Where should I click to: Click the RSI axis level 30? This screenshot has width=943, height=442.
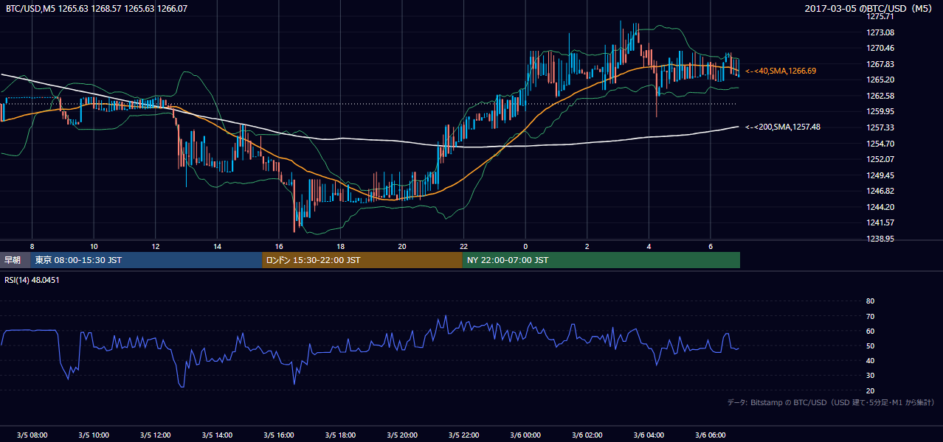click(x=870, y=376)
